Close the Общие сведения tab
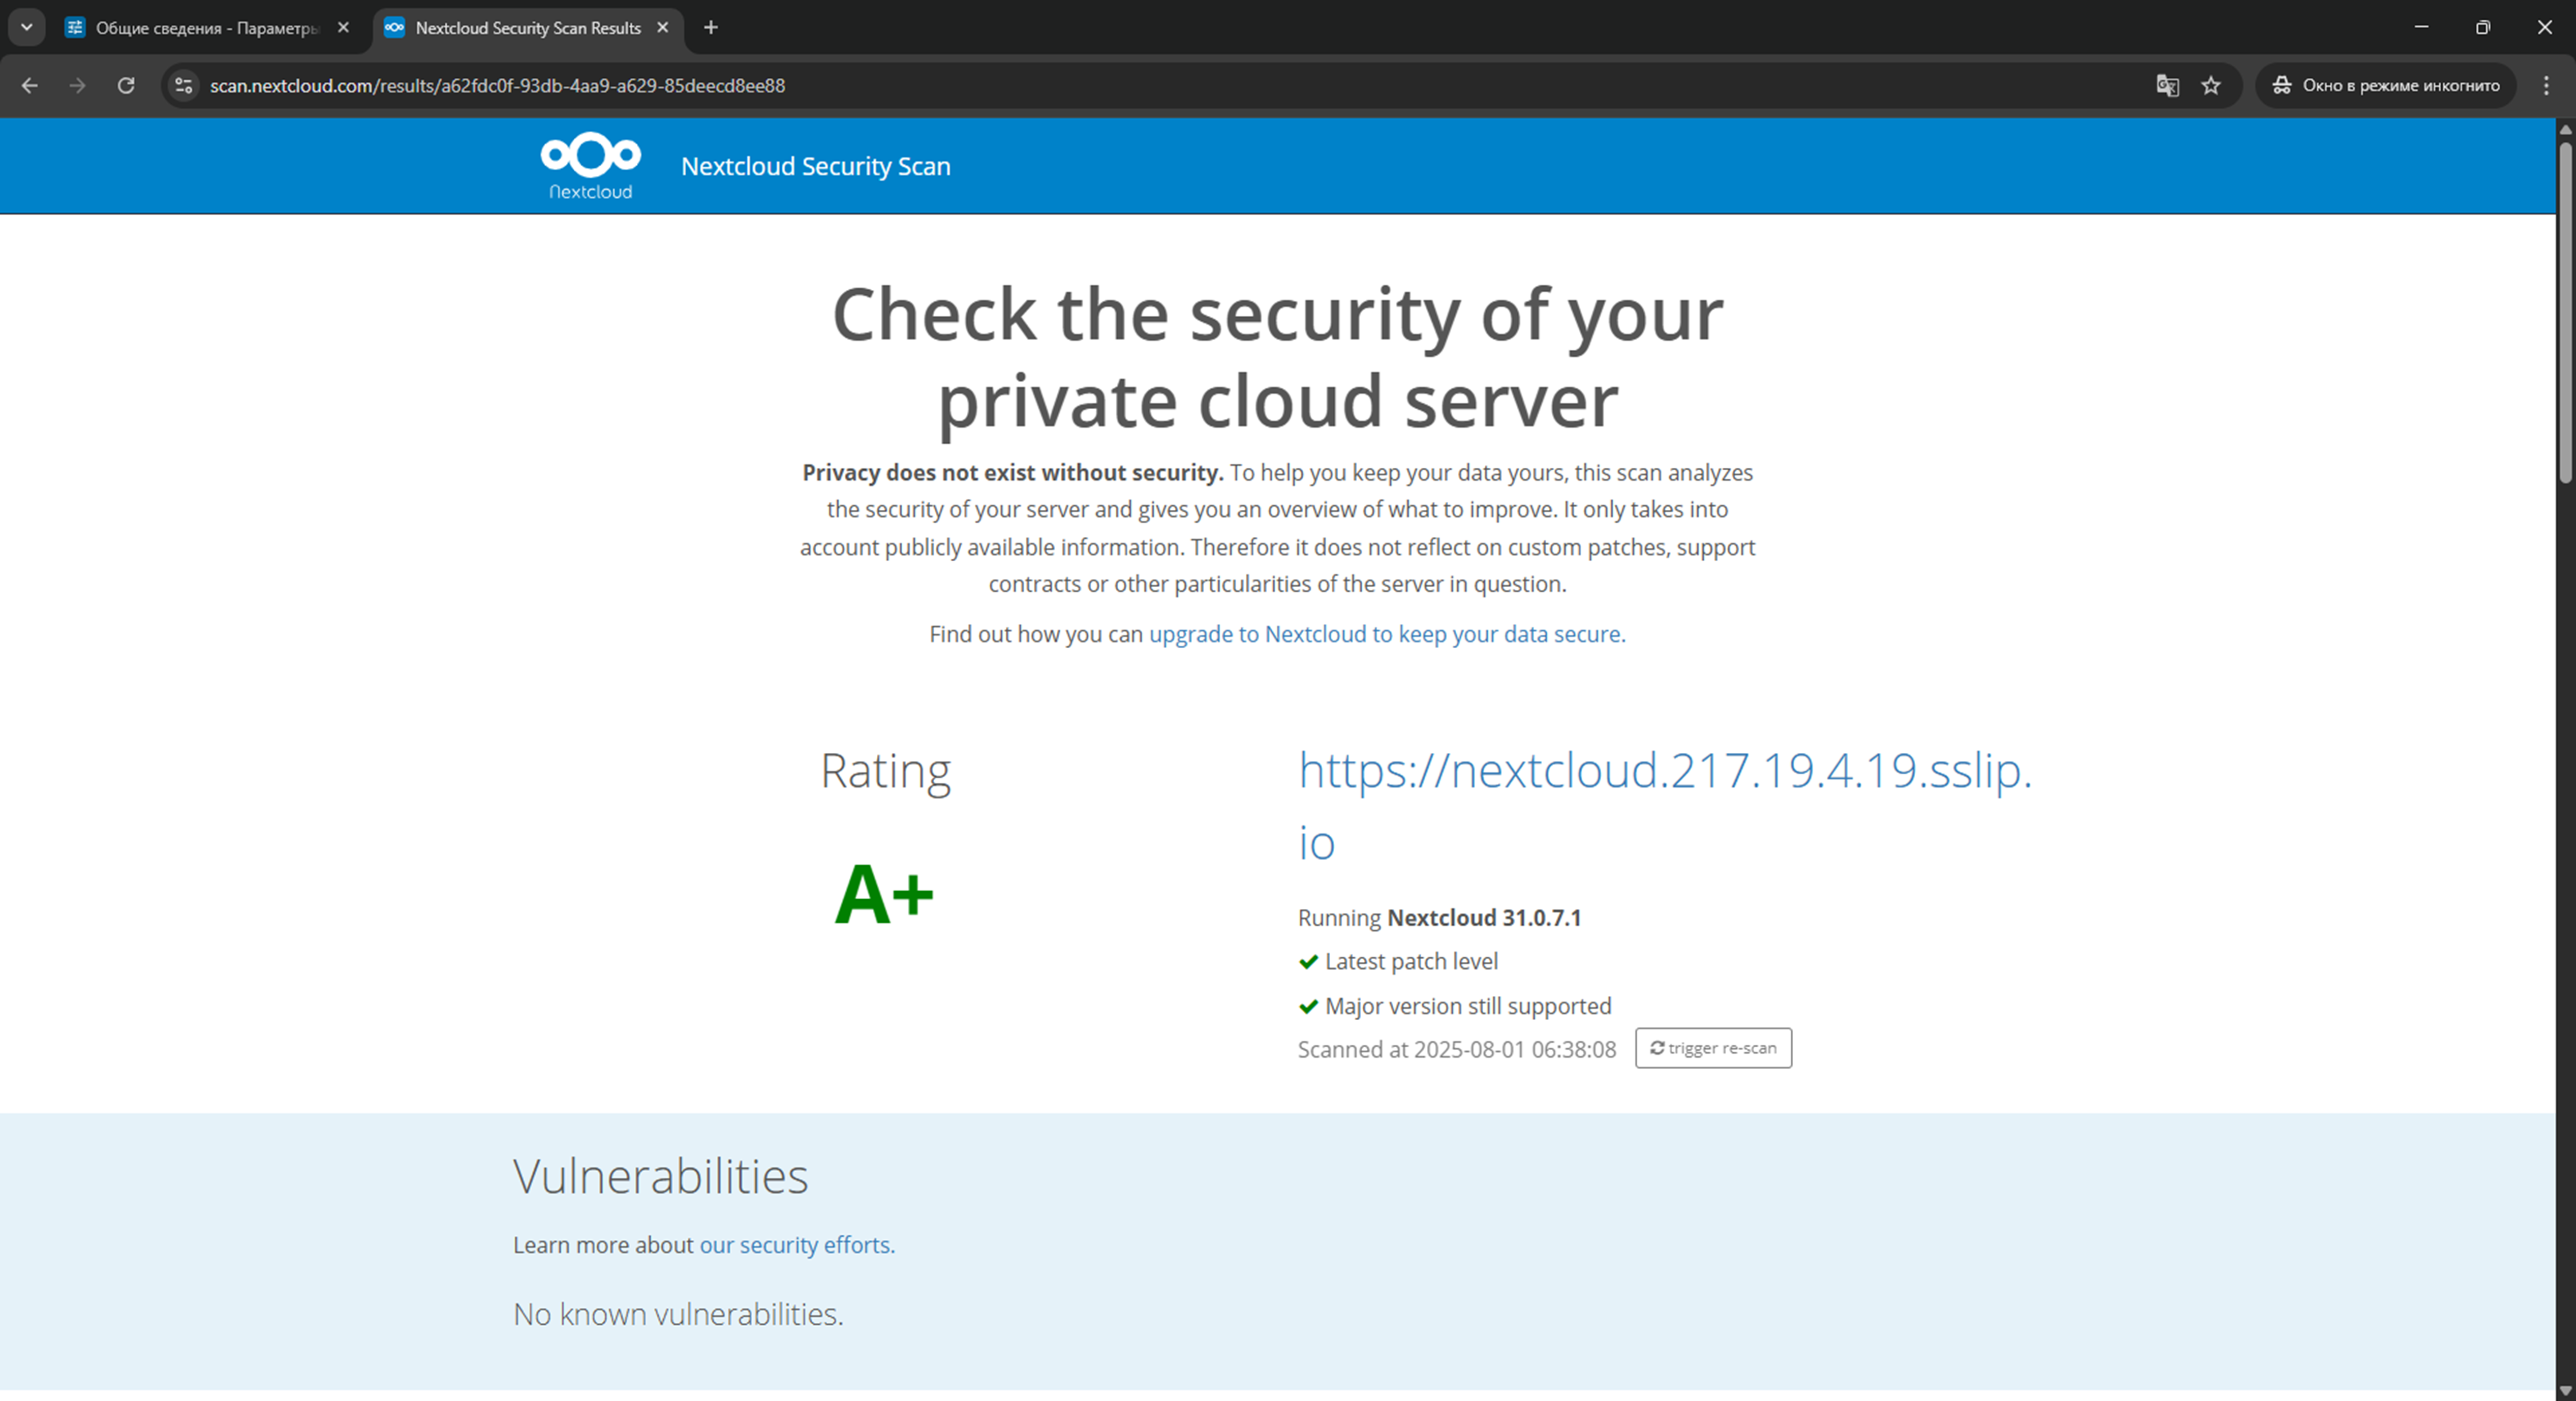 pyautogui.click(x=344, y=28)
